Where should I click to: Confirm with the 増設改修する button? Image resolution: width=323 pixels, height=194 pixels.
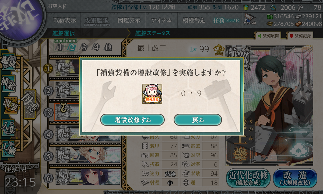click(x=132, y=120)
